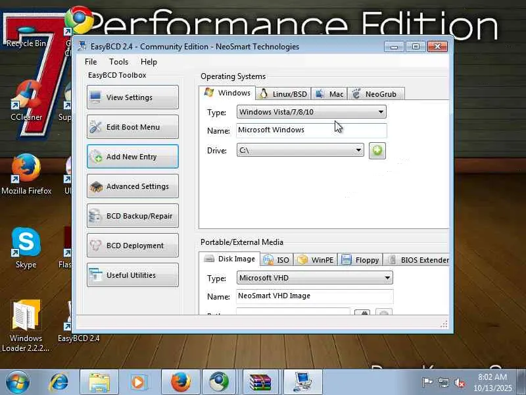The image size is (526, 395).
Task: Open BCD Deployment section
Action: (x=133, y=245)
